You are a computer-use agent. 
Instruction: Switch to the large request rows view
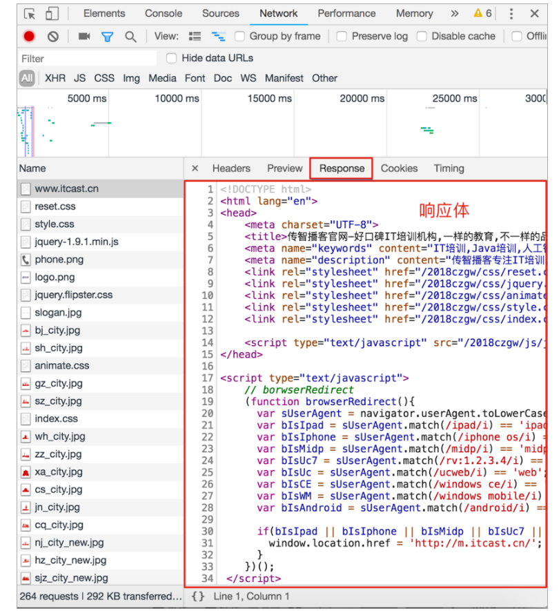click(195, 37)
